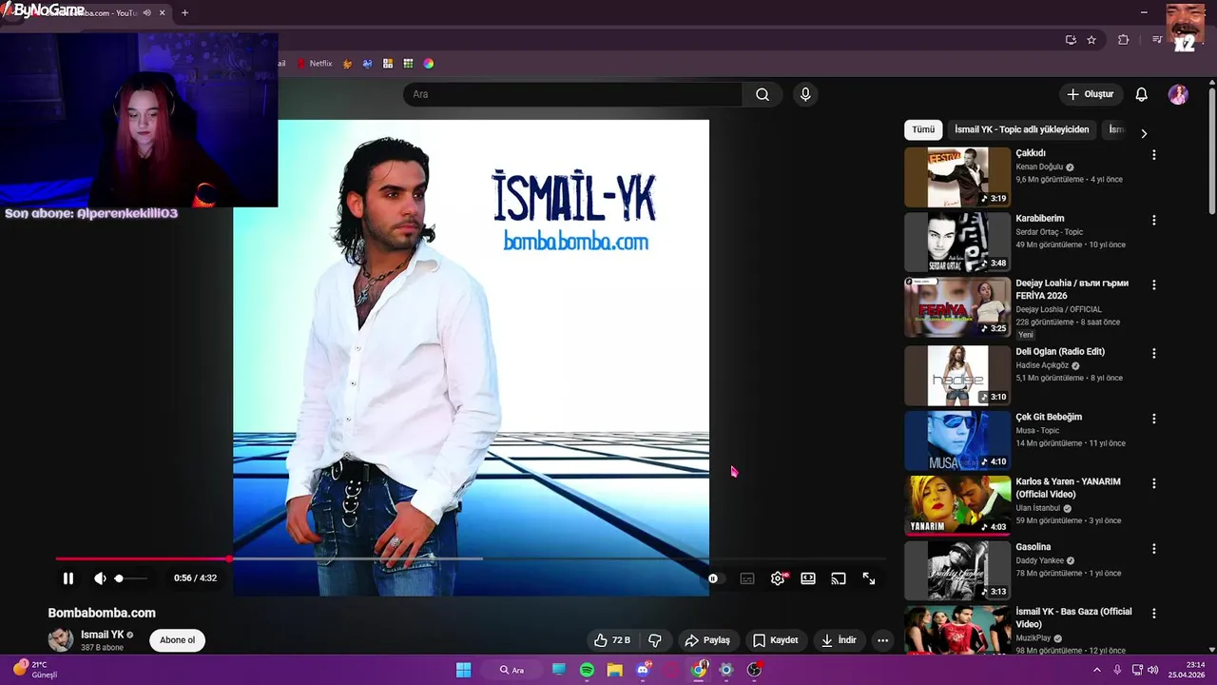
Task: Open Spotify from the taskbar
Action: 587,670
